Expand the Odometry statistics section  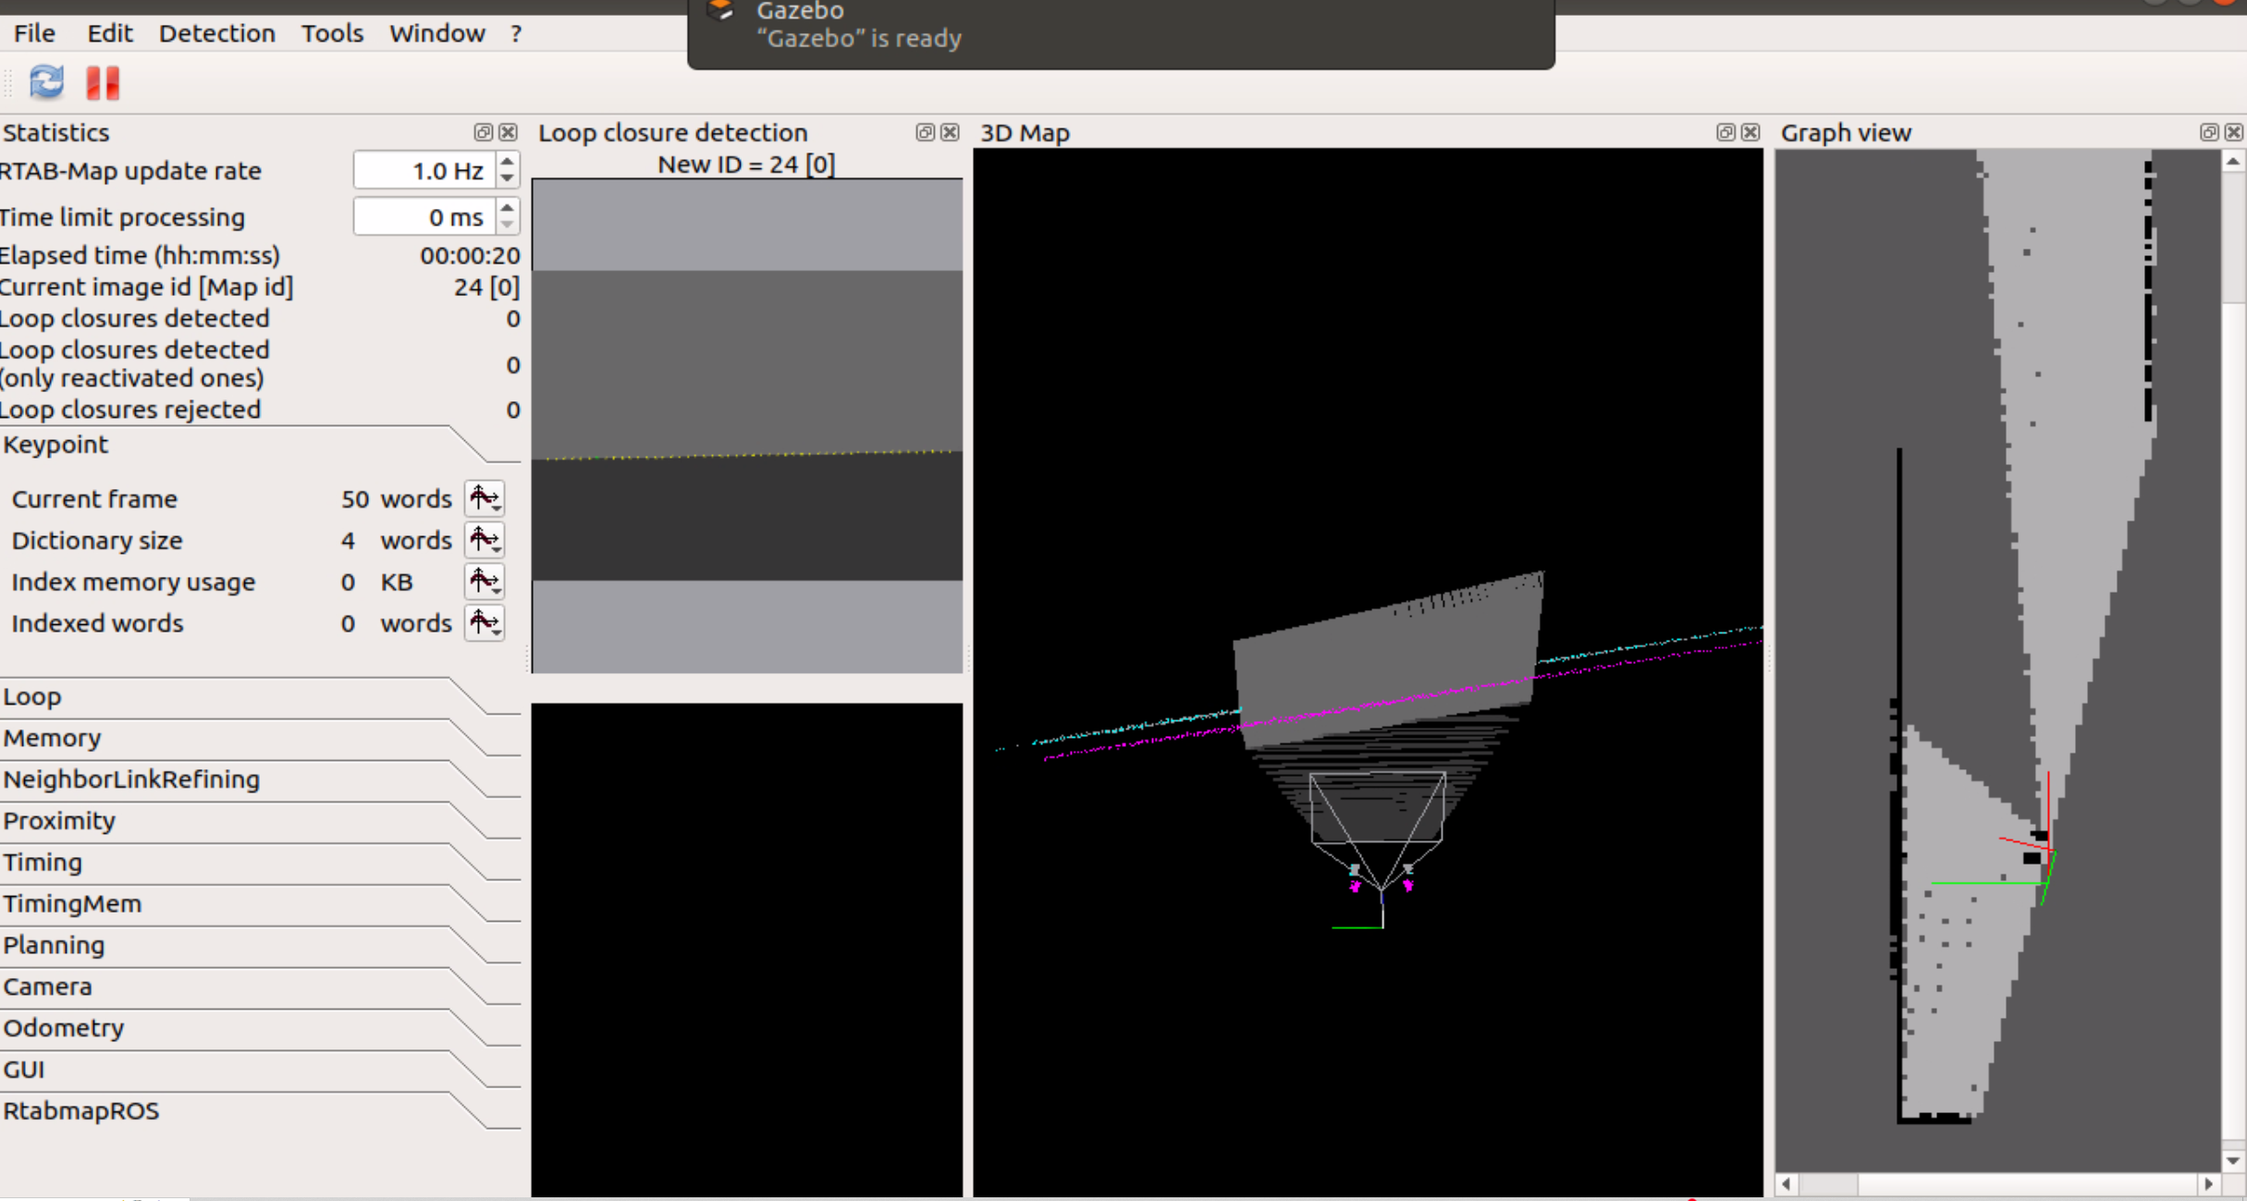[63, 1027]
